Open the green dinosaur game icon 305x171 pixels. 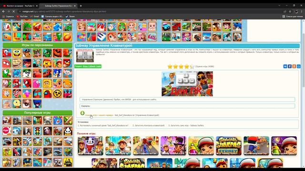click(27, 27)
